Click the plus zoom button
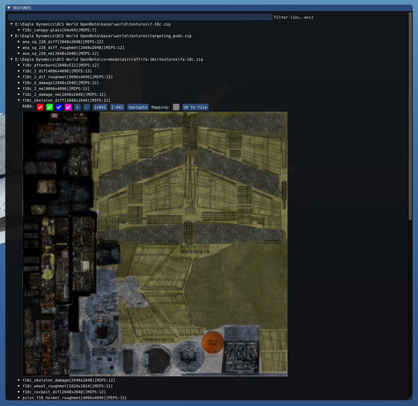This screenshot has height=406, width=418. click(x=77, y=107)
